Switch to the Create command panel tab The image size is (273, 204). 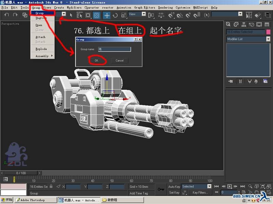[228, 24]
